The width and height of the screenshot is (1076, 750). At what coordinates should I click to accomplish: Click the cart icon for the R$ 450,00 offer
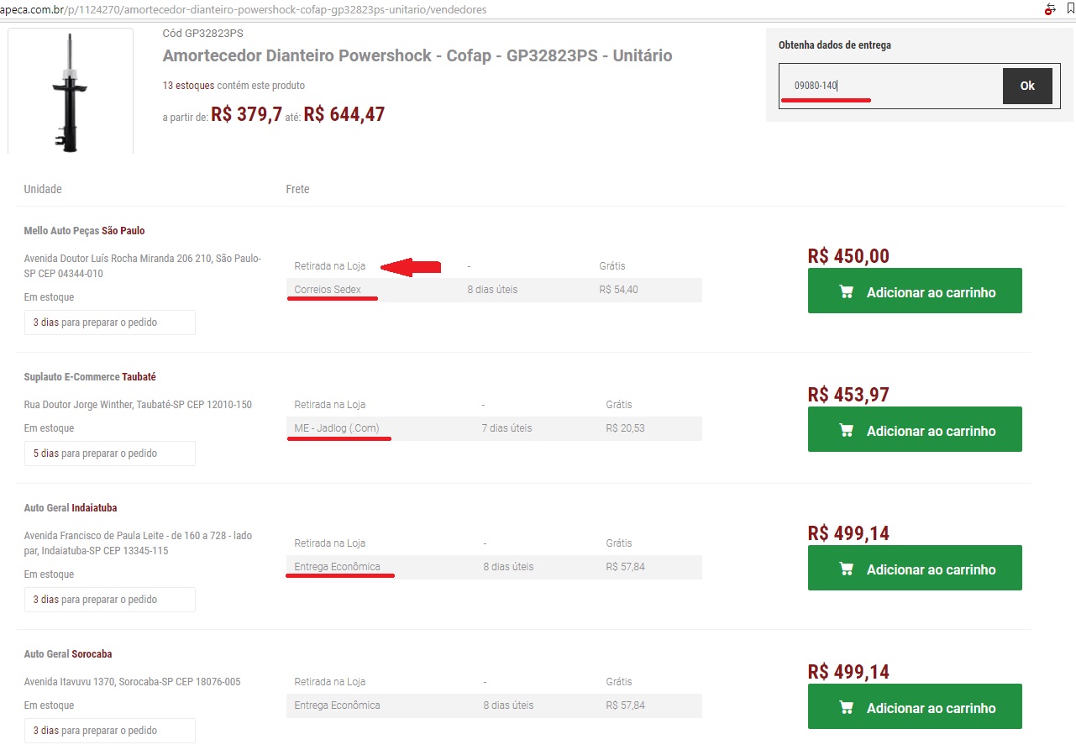click(846, 292)
